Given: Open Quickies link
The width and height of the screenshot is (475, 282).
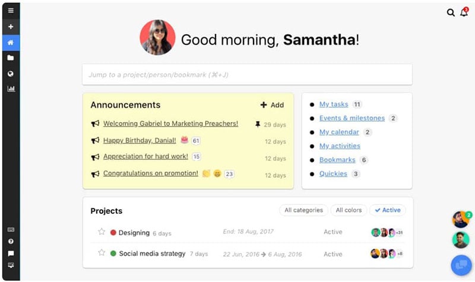Looking at the screenshot, I should [x=333, y=174].
